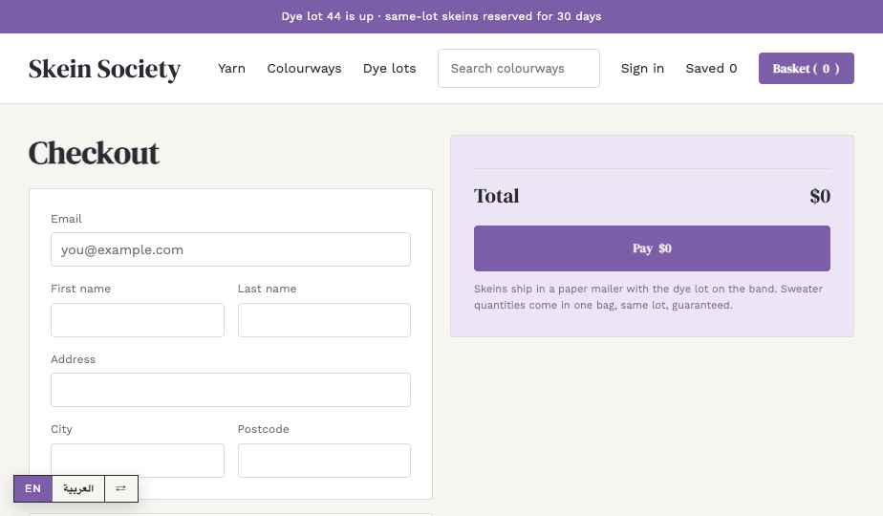Click the swap direction arrows icon

click(121, 488)
